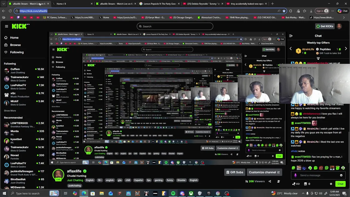Collapse the chat panel arrow icon
Screen dimensions: 350x197
291,36
